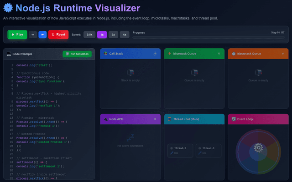Click the Node APIs plug icon
This screenshot has height=182, width=292.
pos(105,119)
